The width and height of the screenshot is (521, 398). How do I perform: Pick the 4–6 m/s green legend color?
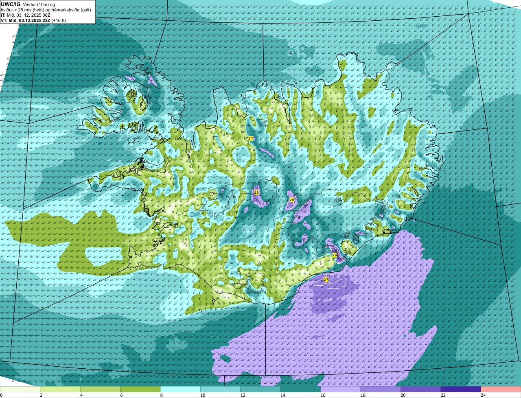point(100,389)
